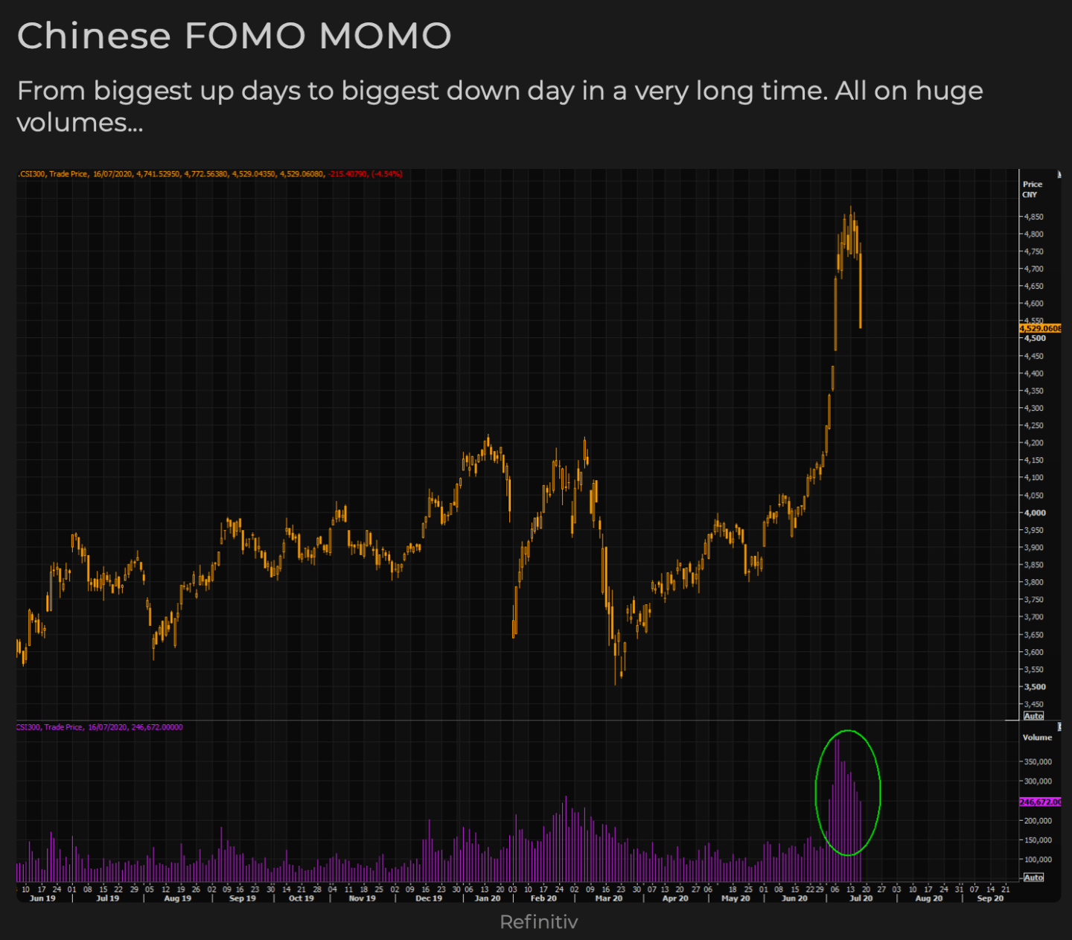Toggle Auto scaling on the price axis

click(1033, 716)
